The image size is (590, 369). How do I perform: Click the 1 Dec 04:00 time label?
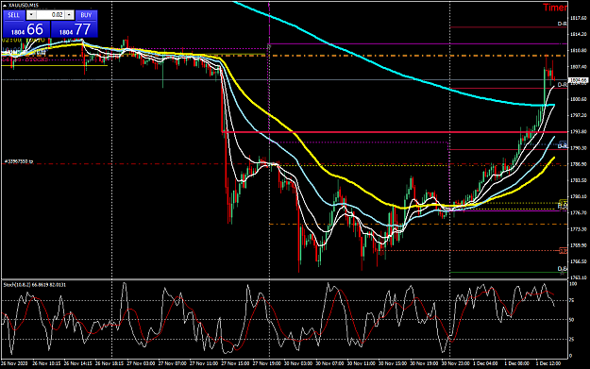485,363
